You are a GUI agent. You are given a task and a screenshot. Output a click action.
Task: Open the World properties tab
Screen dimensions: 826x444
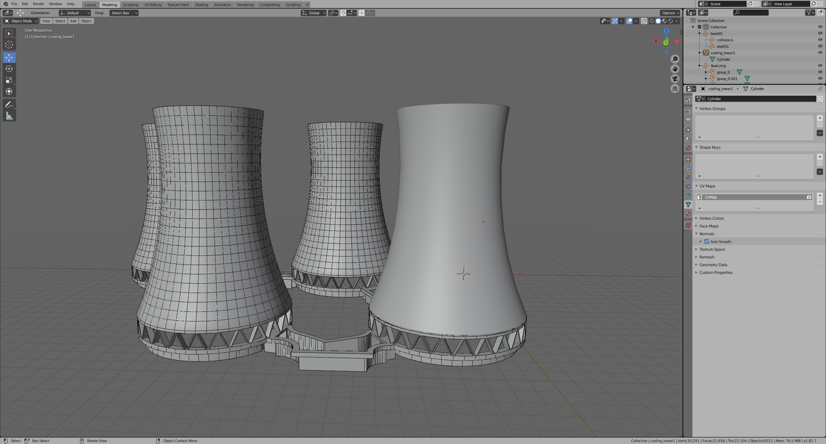688,147
